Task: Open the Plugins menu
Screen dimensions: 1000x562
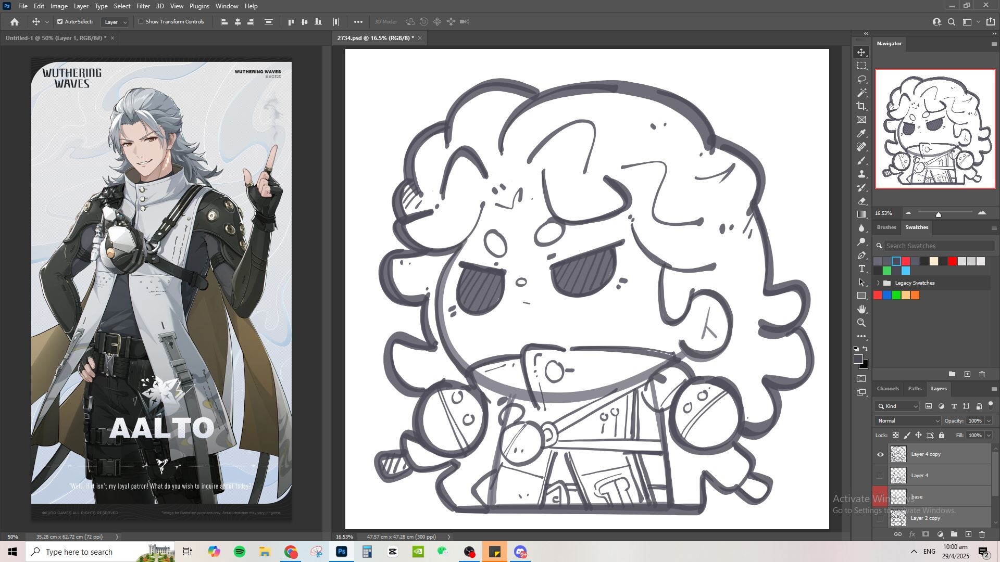Action: (199, 6)
